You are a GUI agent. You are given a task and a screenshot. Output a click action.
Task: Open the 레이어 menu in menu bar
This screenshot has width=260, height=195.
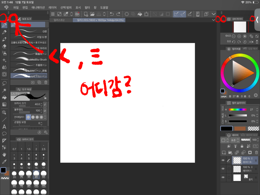pyautogui.click(x=53, y=8)
